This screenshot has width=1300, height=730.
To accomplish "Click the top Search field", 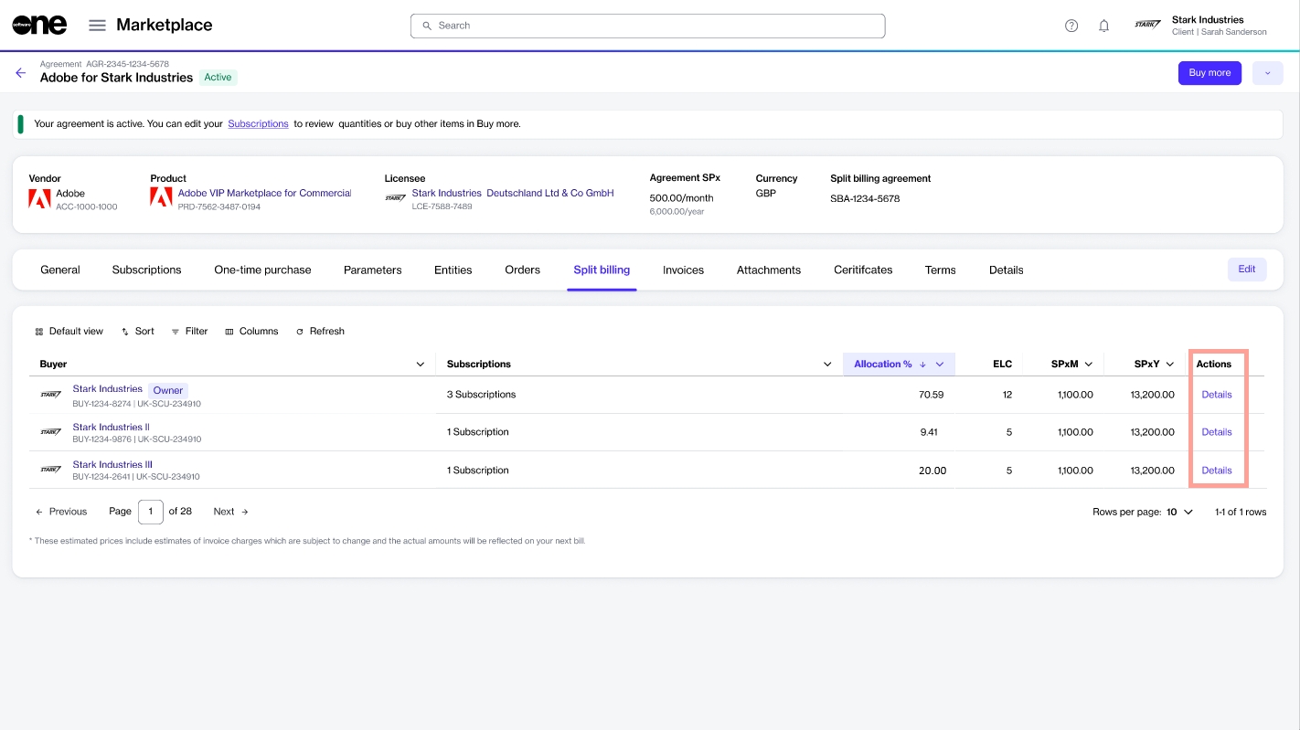I will pyautogui.click(x=647, y=26).
